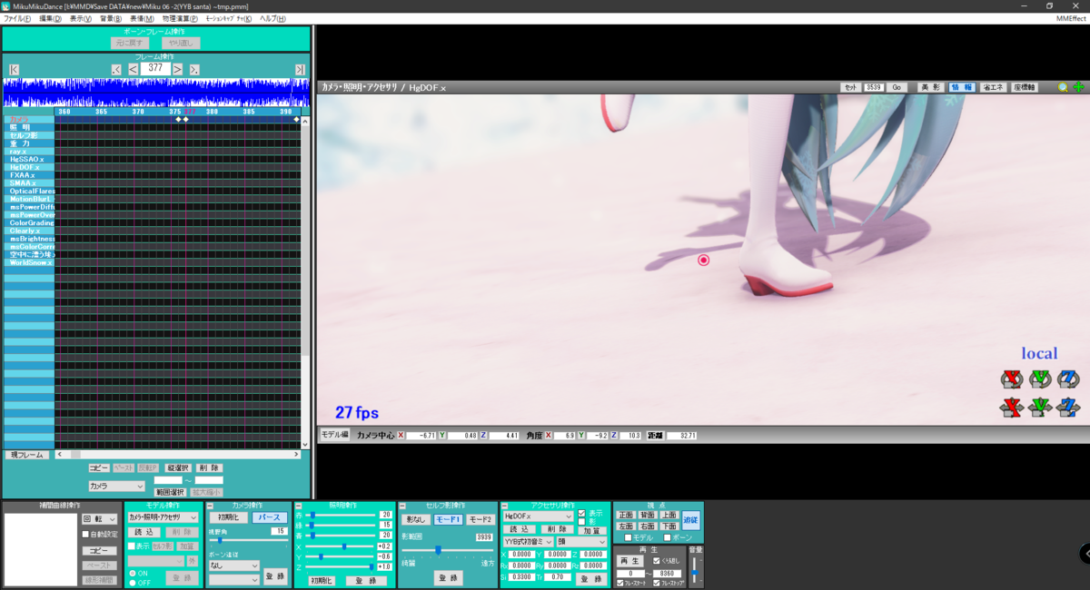Viewport: 1090px width, 590px height.
Task: Open the 背景(B) menu
Action: coord(111,18)
